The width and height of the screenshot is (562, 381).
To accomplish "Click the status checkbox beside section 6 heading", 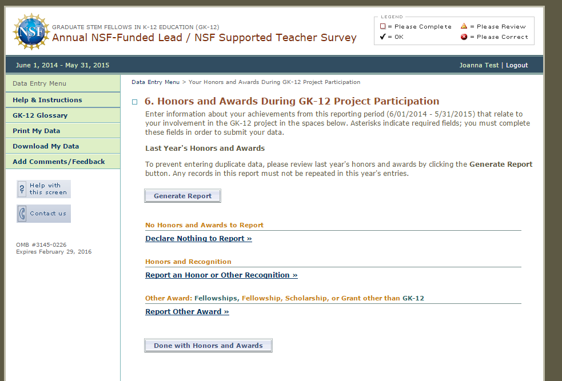I will [135, 102].
